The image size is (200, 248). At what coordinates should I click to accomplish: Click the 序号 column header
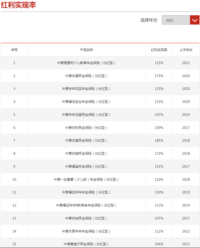click(14, 50)
